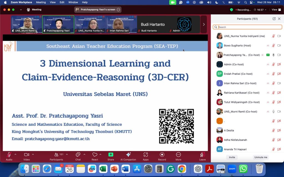
Task: Click the Recording... status indicator
Action: [x=243, y=10]
